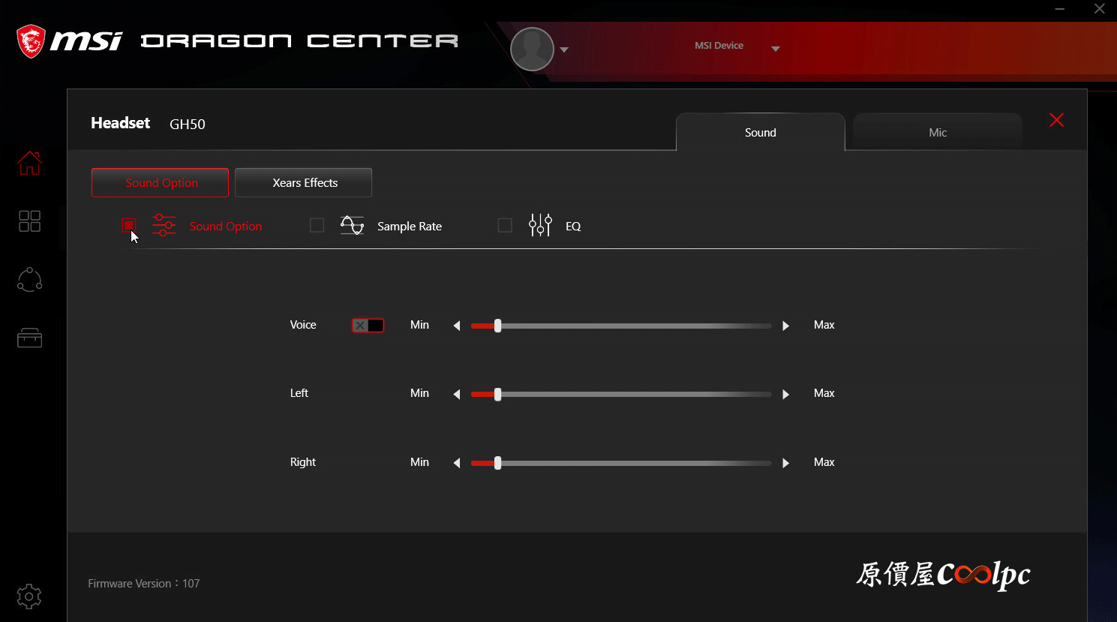Viewport: 1117px width, 622px height.
Task: Decrease Right channel with left arrow
Action: tap(456, 463)
